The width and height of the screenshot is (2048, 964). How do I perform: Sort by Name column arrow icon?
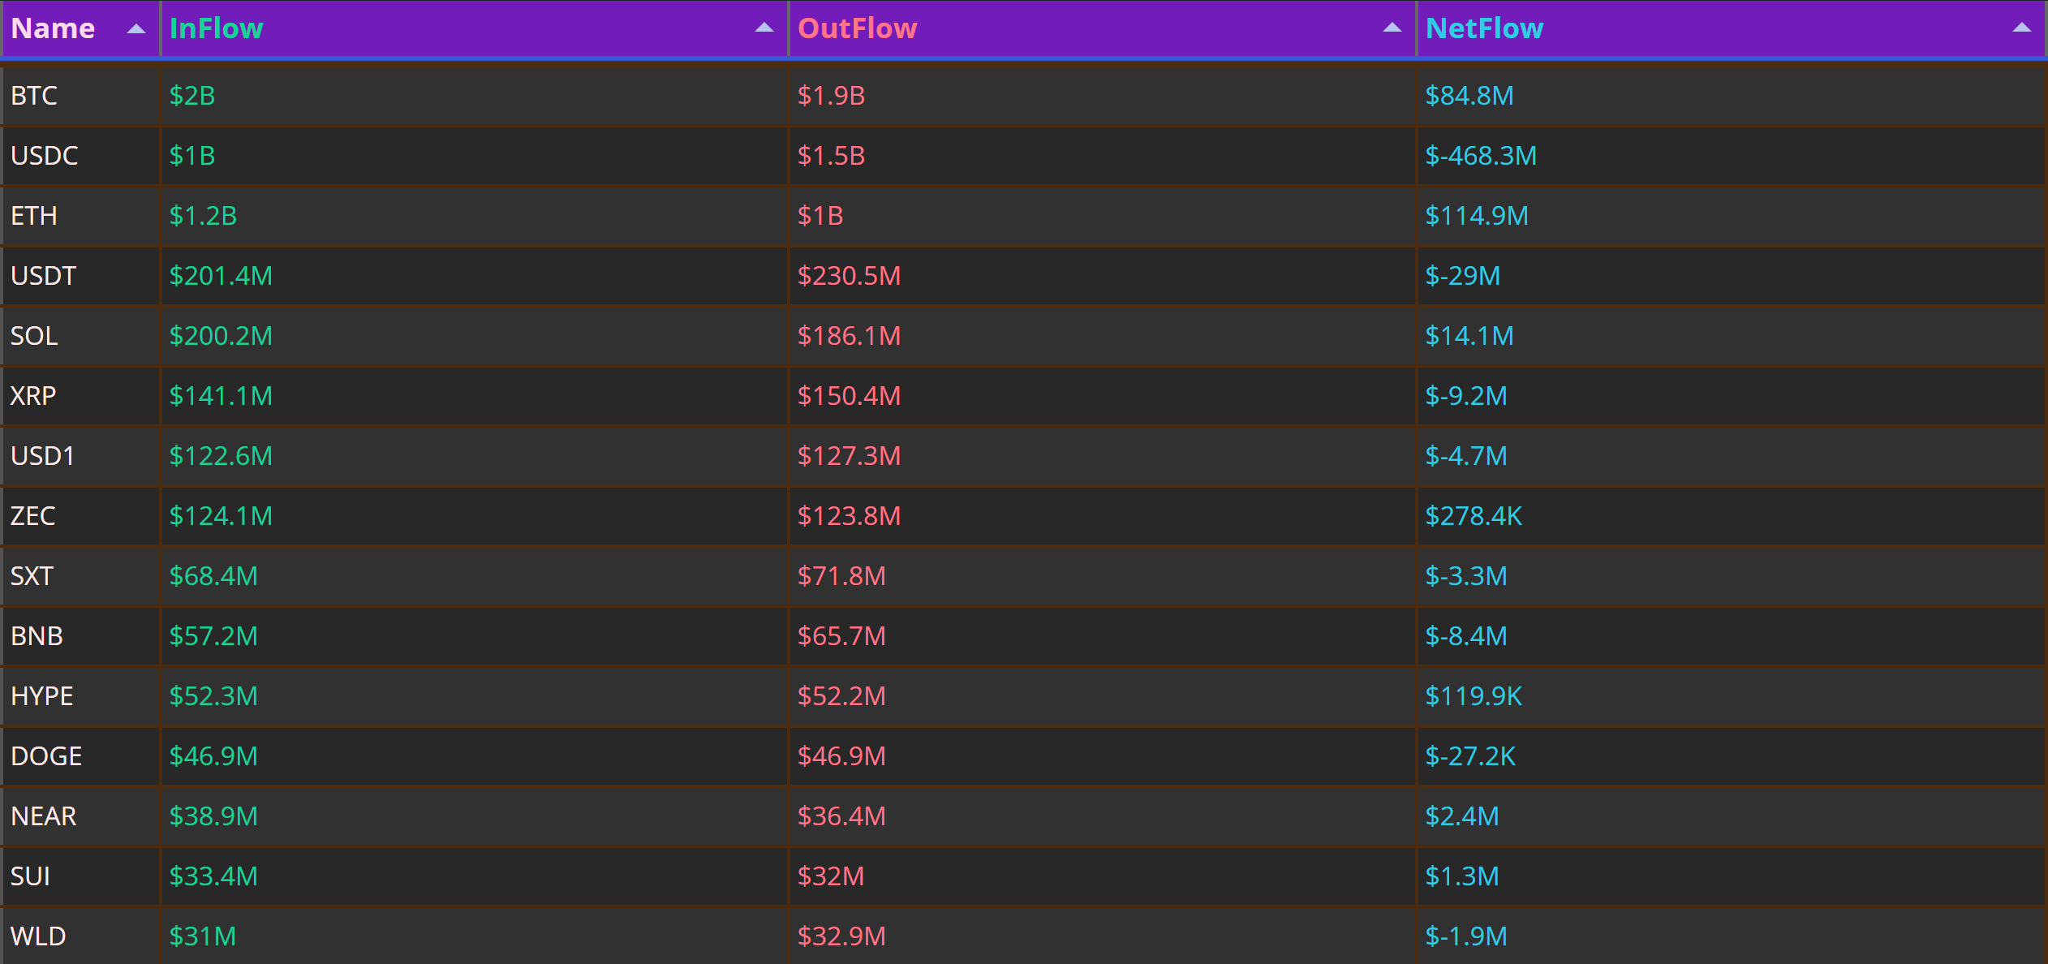click(x=136, y=29)
